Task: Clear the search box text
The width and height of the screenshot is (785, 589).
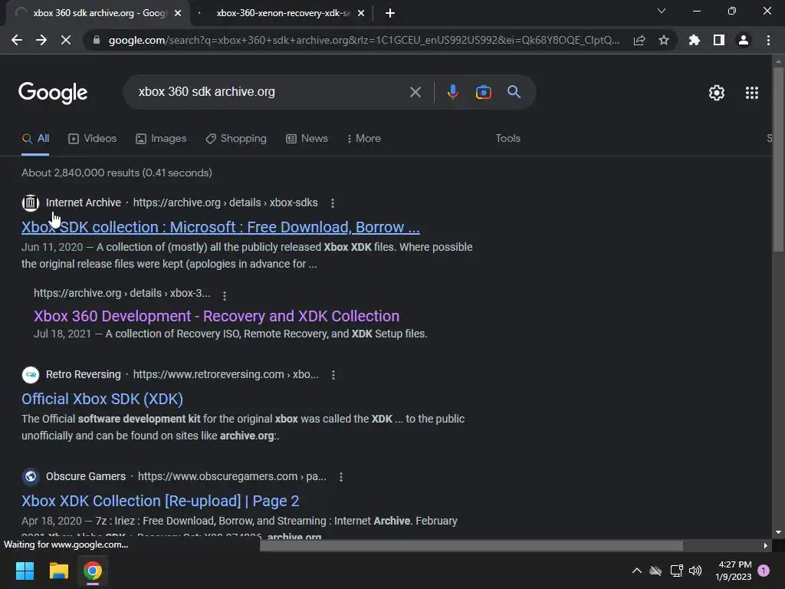Action: pyautogui.click(x=415, y=92)
